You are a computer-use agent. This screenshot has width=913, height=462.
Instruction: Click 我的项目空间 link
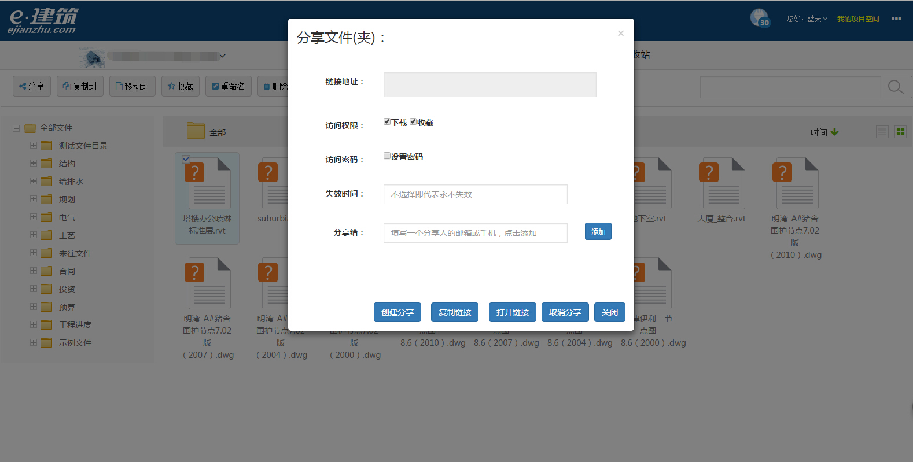point(858,19)
